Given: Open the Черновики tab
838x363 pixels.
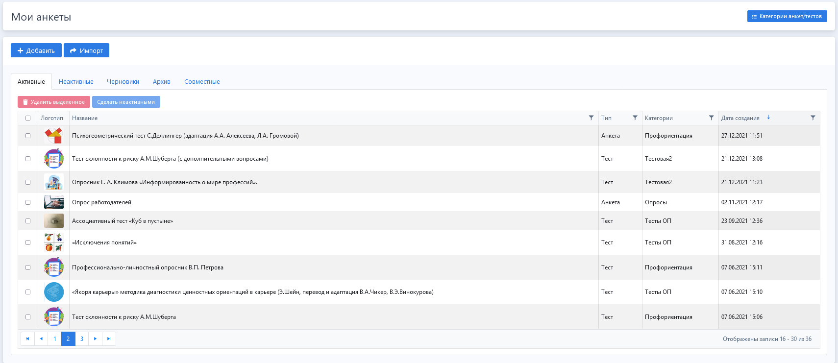Looking at the screenshot, I should (123, 82).
